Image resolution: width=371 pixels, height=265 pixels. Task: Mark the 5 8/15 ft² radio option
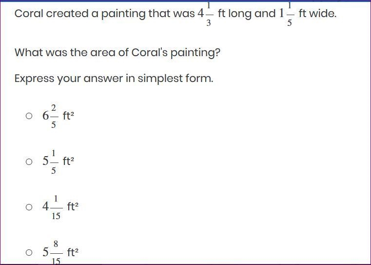pos(29,252)
